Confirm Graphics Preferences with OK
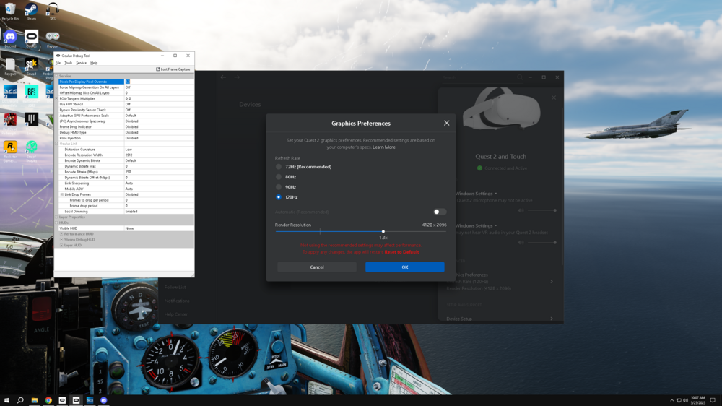Viewport: 722px width, 406px height. 405,267
